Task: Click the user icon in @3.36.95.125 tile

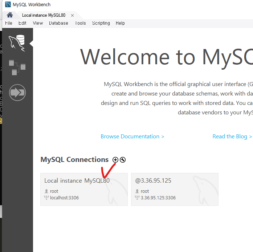Action: click(x=137, y=191)
